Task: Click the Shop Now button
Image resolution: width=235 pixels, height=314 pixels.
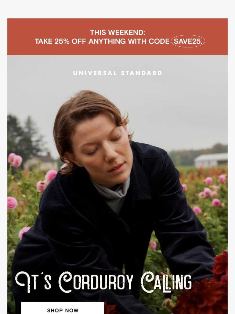Action: [x=62, y=308]
